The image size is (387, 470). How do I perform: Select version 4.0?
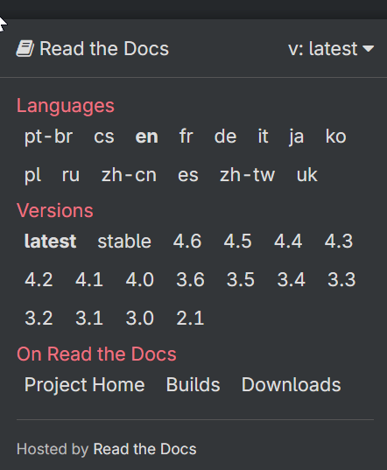140,279
